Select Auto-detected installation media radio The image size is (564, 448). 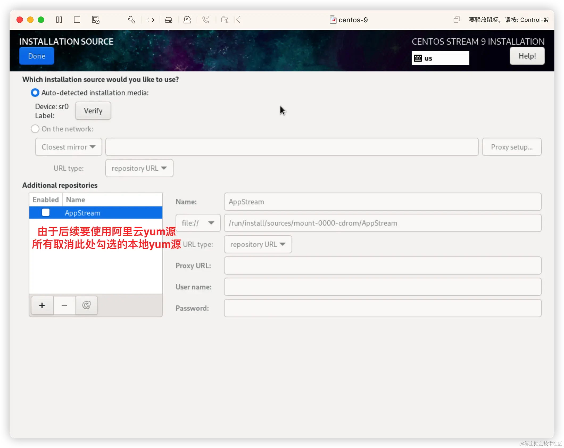[x=35, y=93]
